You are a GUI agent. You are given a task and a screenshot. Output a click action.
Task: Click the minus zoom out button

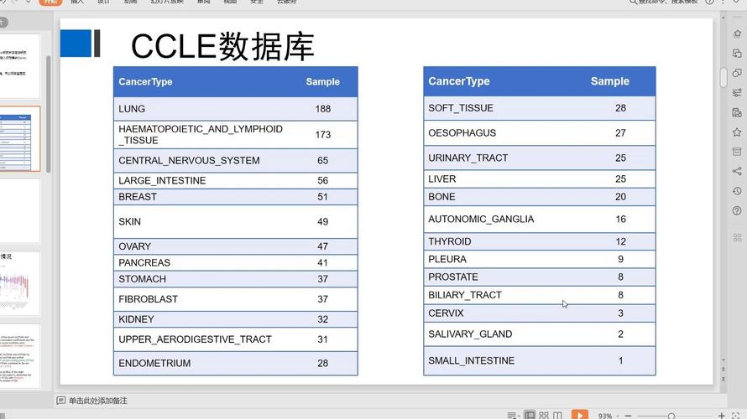[628, 416]
